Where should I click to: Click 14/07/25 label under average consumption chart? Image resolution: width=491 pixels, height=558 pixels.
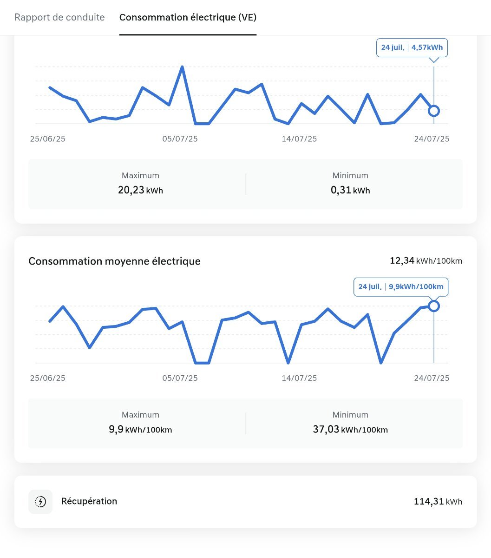(x=299, y=378)
